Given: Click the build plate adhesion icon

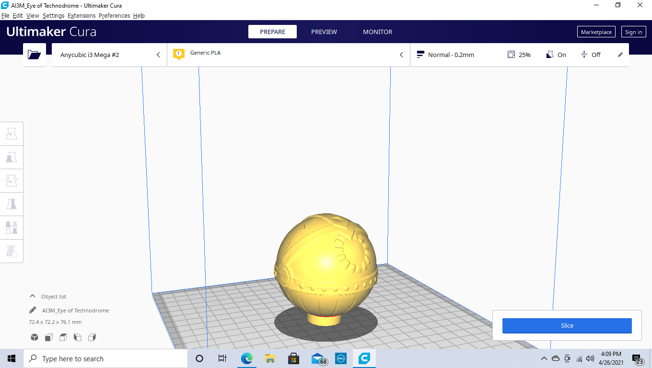Looking at the screenshot, I should pos(584,55).
